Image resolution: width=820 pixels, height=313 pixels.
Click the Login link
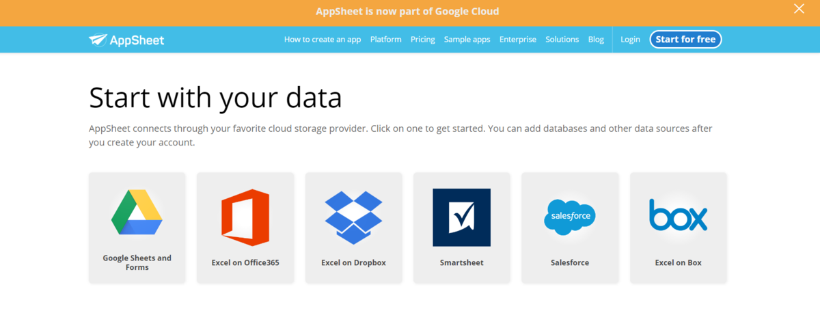(x=630, y=39)
